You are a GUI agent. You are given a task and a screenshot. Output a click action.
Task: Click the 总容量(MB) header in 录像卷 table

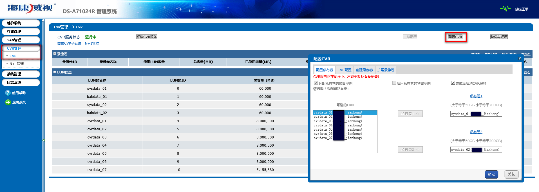coord(203,62)
